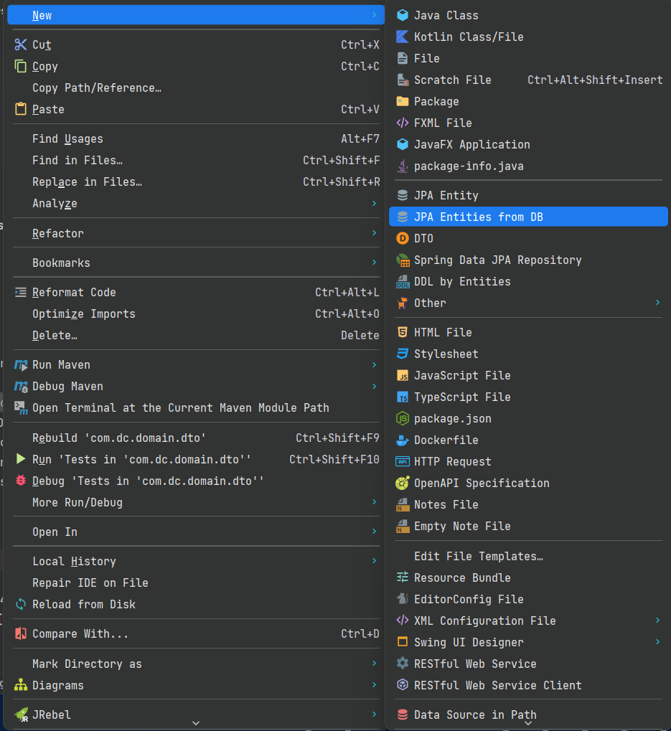The height and width of the screenshot is (731, 671).
Task: Click the scroll-down chevron under Data Source in Path
Action: tap(528, 723)
